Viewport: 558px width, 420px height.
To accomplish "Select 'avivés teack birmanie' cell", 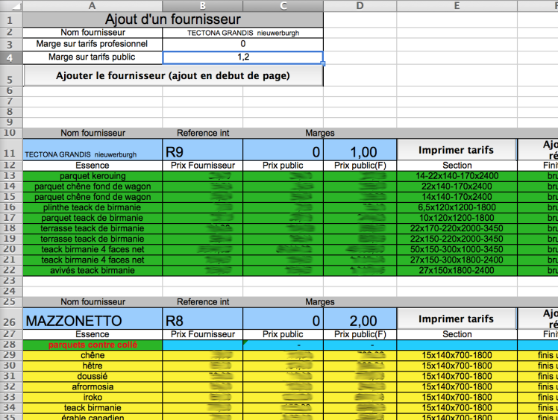I will [x=93, y=271].
